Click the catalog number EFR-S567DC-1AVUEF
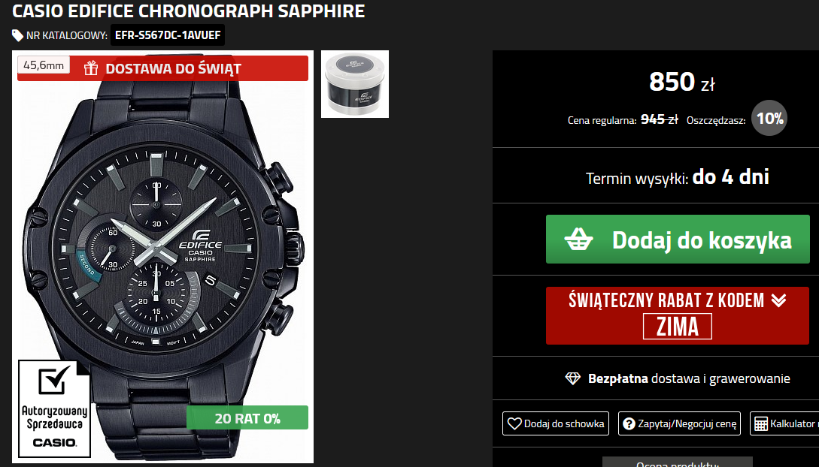819x467 pixels. (168, 35)
